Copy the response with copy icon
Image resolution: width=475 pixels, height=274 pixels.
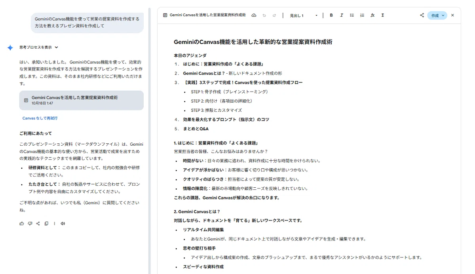46,223
